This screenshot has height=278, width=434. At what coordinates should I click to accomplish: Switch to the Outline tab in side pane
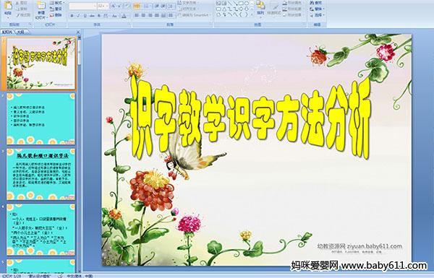pos(20,32)
